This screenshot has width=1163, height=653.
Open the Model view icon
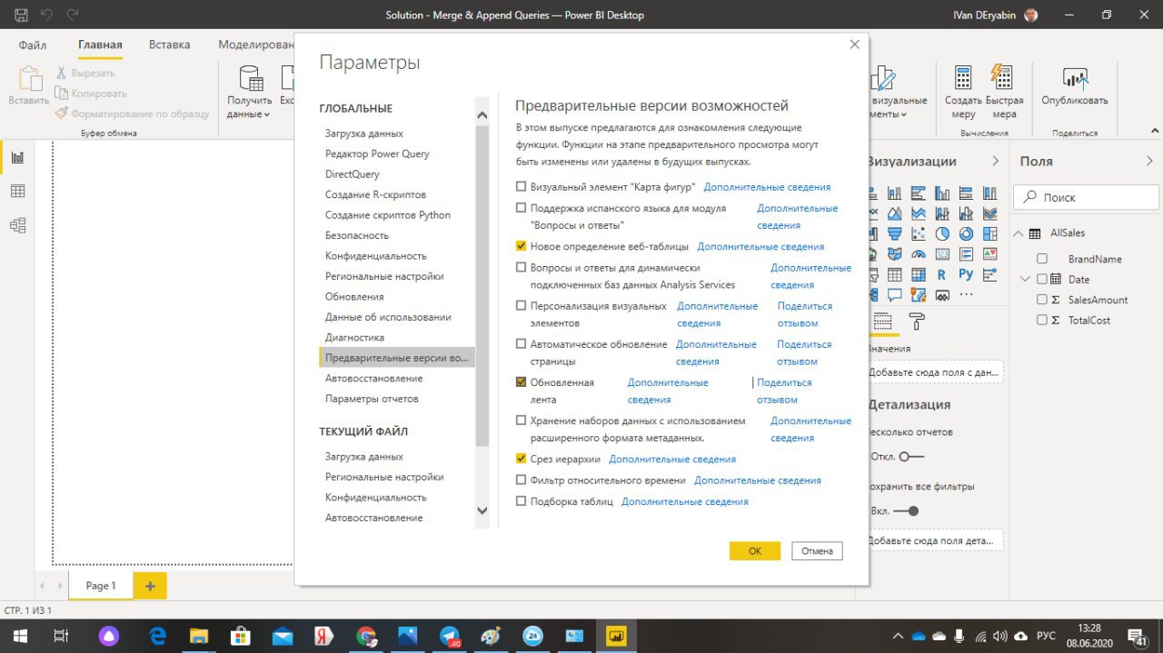point(17,225)
